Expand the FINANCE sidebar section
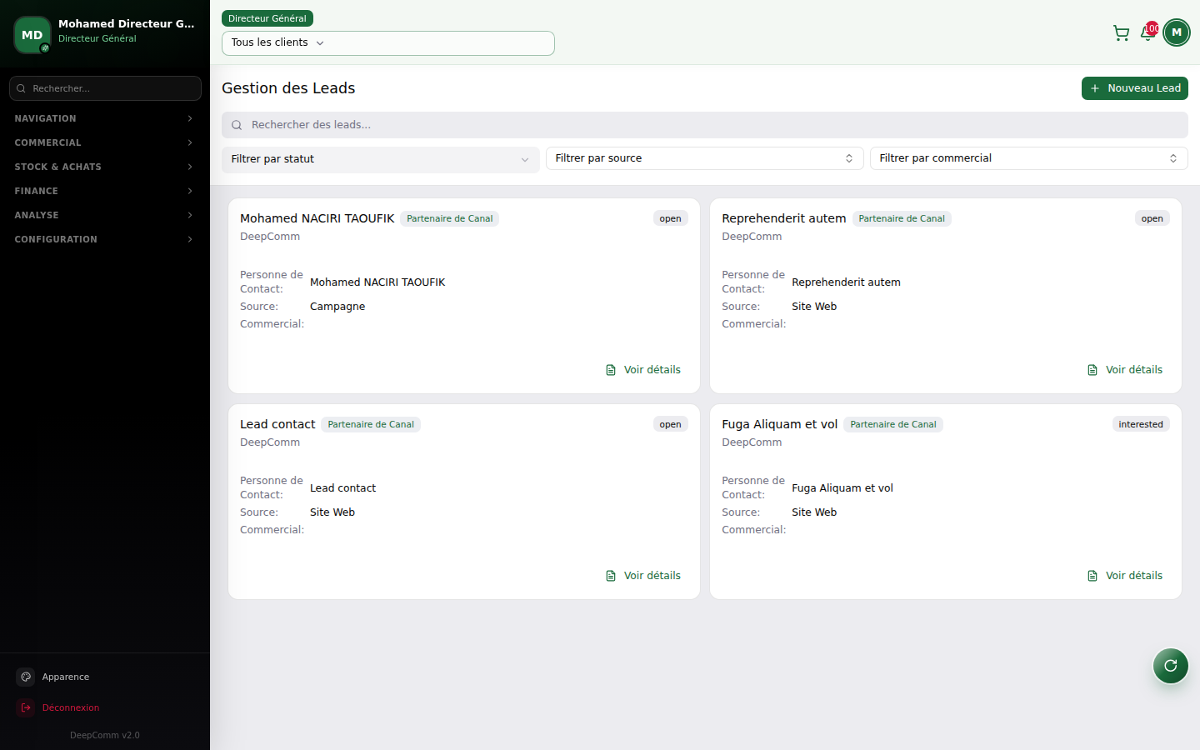This screenshot has height=750, width=1200. tap(105, 191)
